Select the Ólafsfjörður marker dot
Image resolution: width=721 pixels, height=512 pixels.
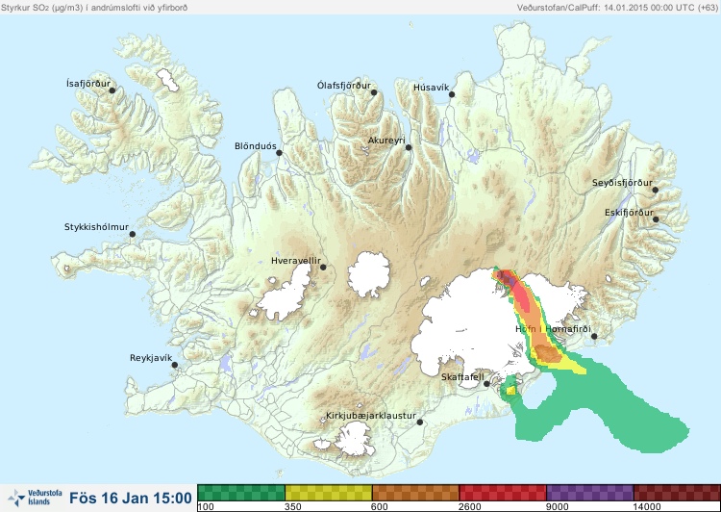tap(374, 92)
